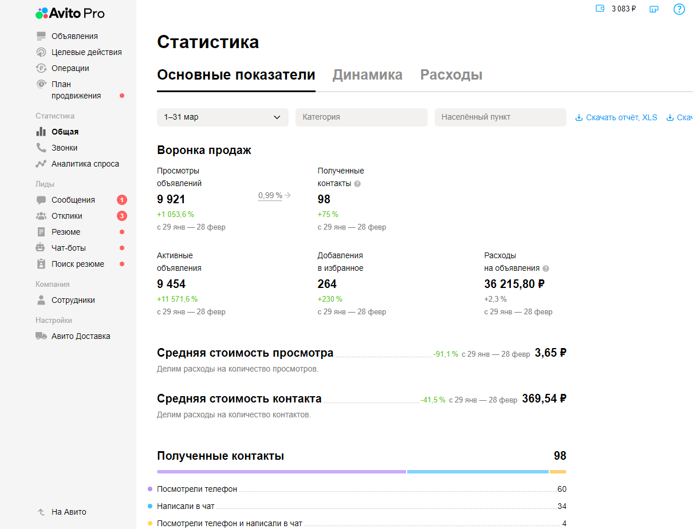Open Сообщения with 1 unread badge

pyautogui.click(x=73, y=200)
